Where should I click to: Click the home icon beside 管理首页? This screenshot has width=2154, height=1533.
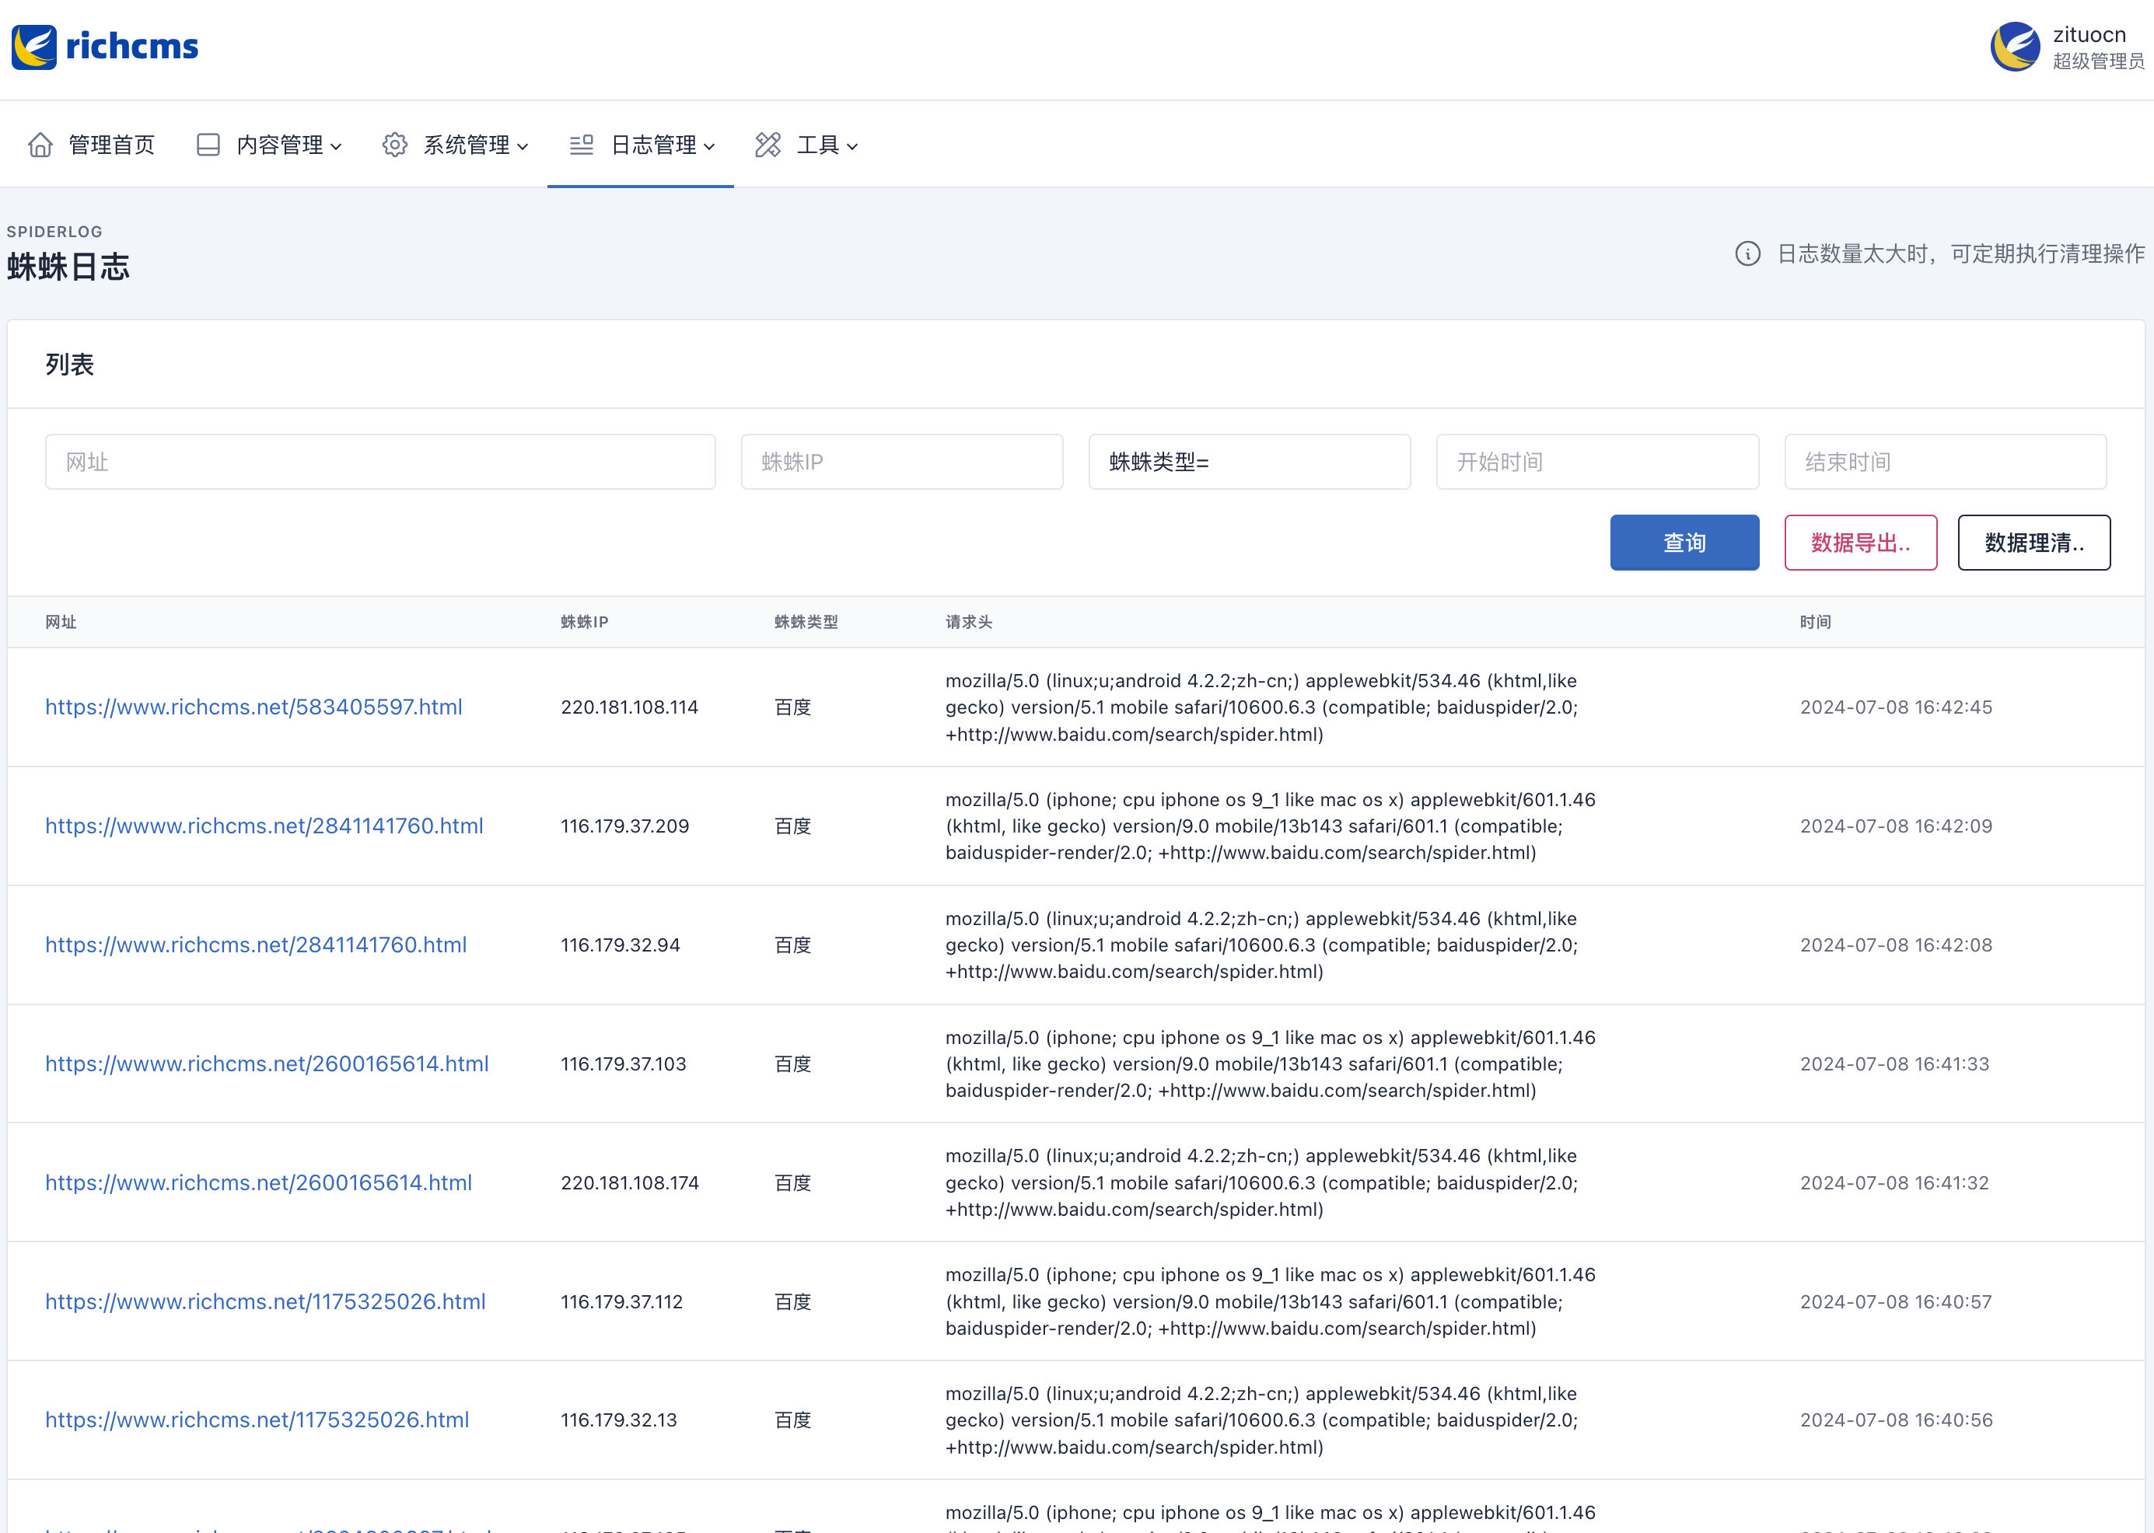pos(40,145)
